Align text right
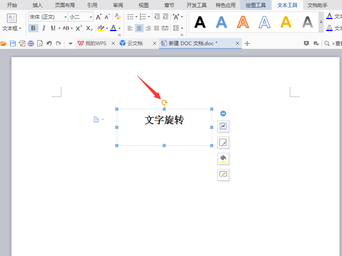This screenshot has width=342, height=256. (x=148, y=28)
